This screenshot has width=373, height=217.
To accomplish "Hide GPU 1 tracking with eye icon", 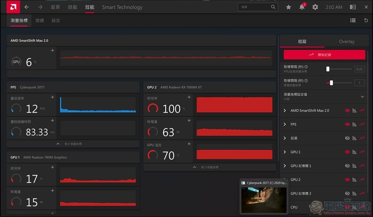I will pyautogui.click(x=347, y=152).
